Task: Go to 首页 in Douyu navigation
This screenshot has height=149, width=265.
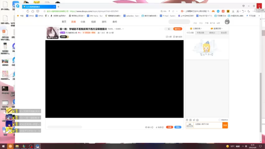Action: coord(64,22)
